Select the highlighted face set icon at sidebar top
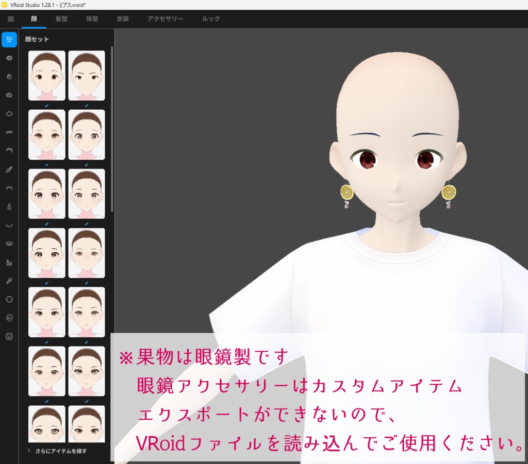The height and width of the screenshot is (464, 528). click(x=9, y=40)
